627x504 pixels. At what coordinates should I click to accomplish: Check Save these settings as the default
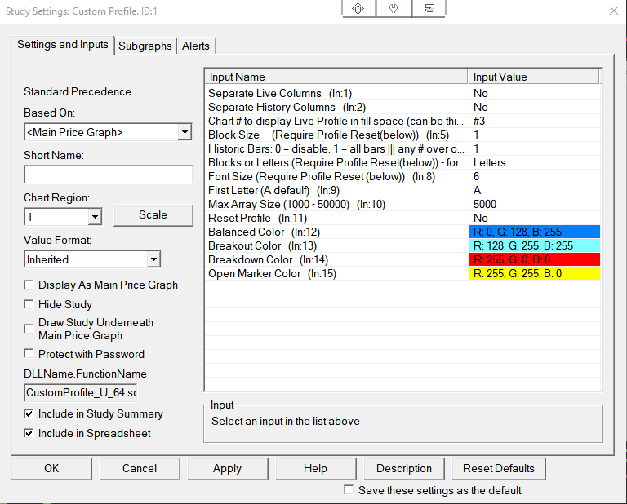[349, 490]
